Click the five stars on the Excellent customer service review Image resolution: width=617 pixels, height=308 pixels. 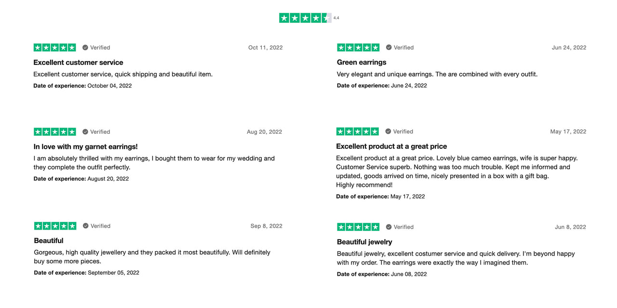click(54, 47)
